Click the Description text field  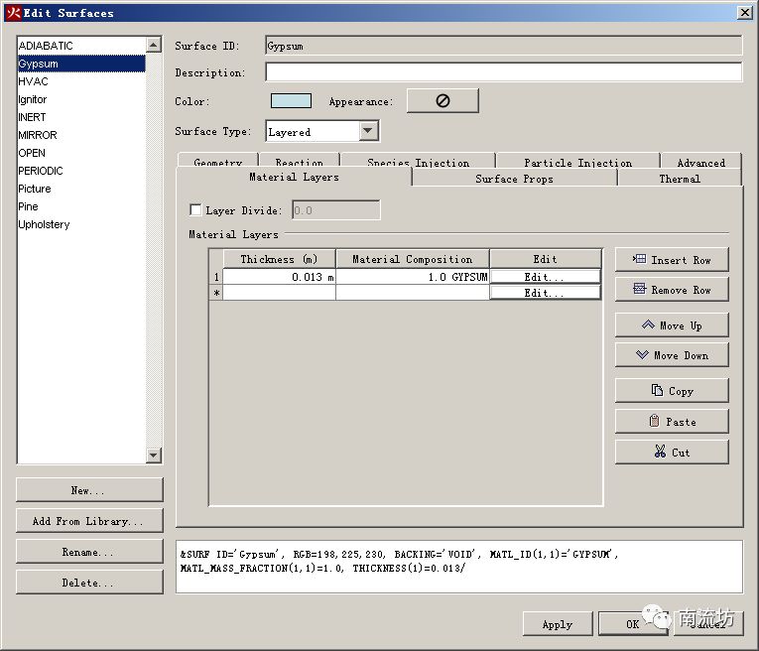click(503, 72)
